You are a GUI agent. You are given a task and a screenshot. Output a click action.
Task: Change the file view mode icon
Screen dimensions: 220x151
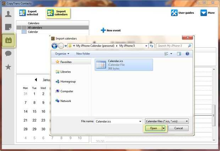166,54
